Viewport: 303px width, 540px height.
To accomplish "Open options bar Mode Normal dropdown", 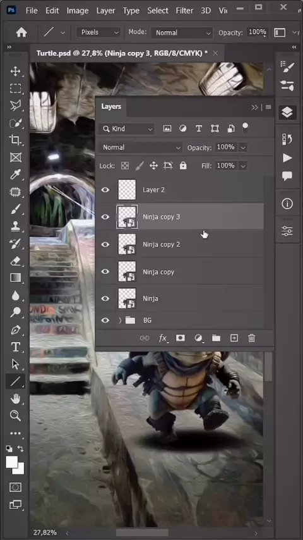I will click(x=182, y=33).
